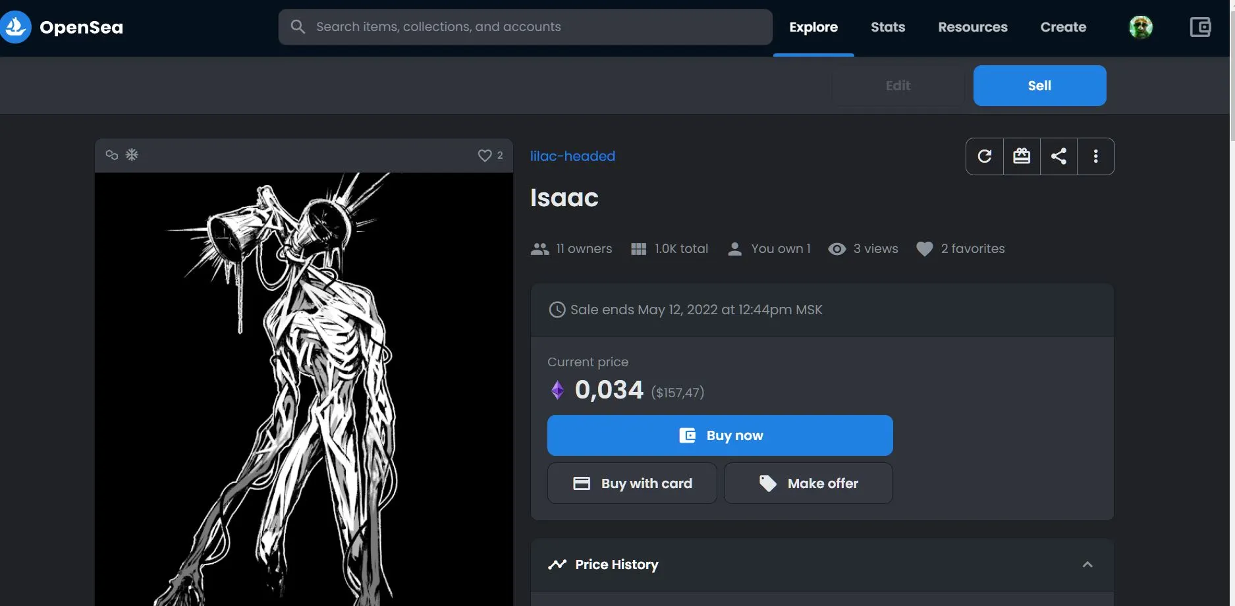The height and width of the screenshot is (606, 1235).
Task: Open the Explore tab
Action: tap(813, 27)
